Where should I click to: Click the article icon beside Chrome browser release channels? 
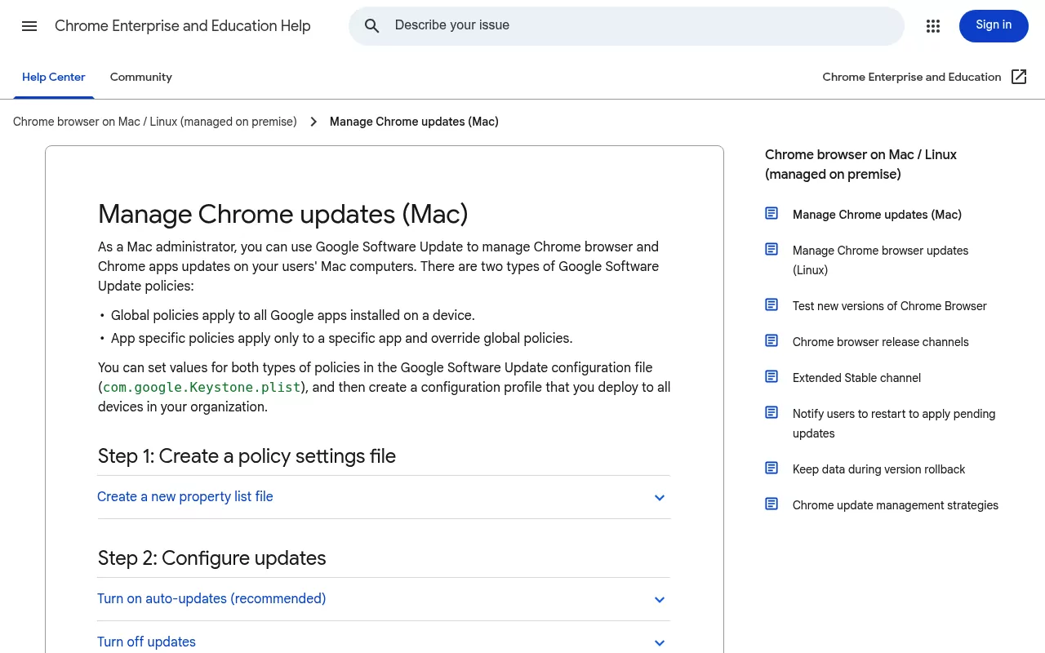(x=772, y=340)
